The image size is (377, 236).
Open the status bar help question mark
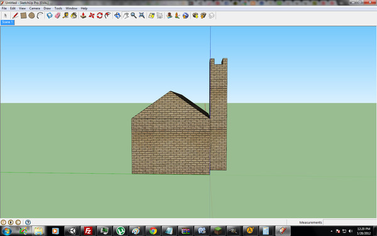28,222
